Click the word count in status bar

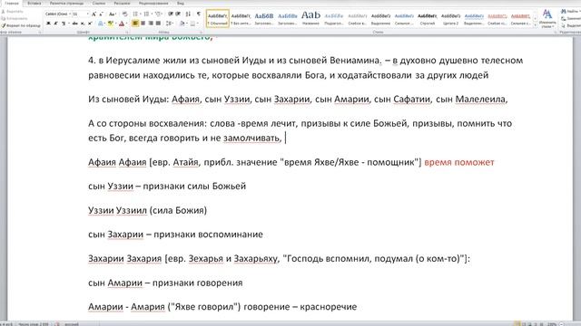(x=34, y=324)
